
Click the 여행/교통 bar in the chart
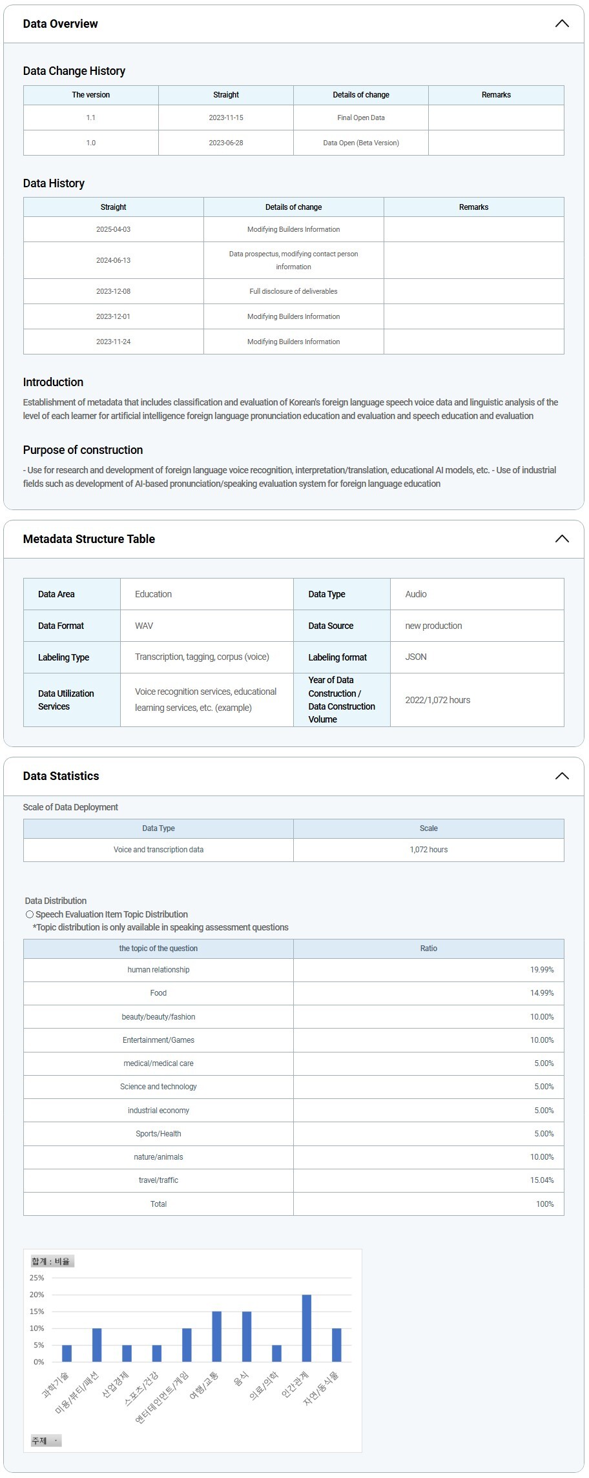[x=216, y=1337]
